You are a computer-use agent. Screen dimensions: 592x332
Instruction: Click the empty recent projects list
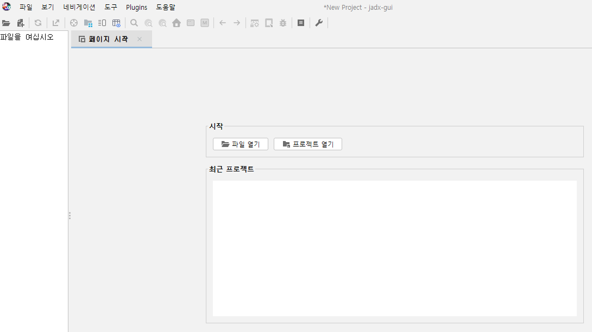(x=395, y=248)
